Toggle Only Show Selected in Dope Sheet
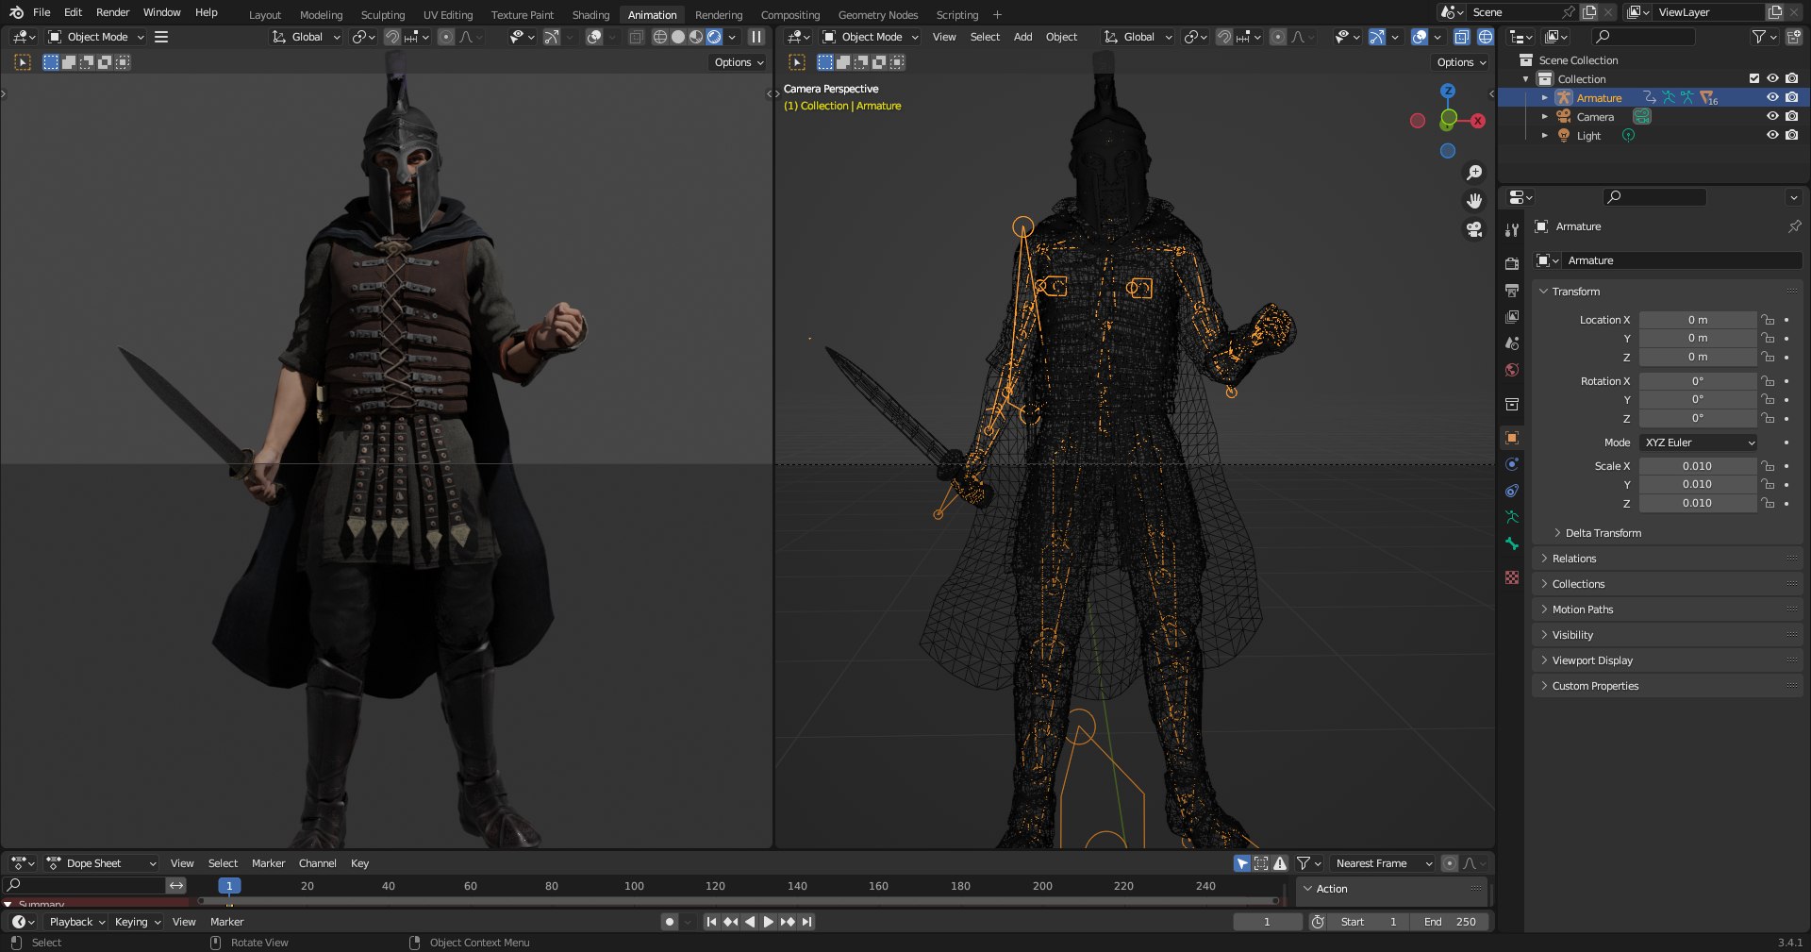Screen dimensions: 1811x952 click(x=1242, y=863)
